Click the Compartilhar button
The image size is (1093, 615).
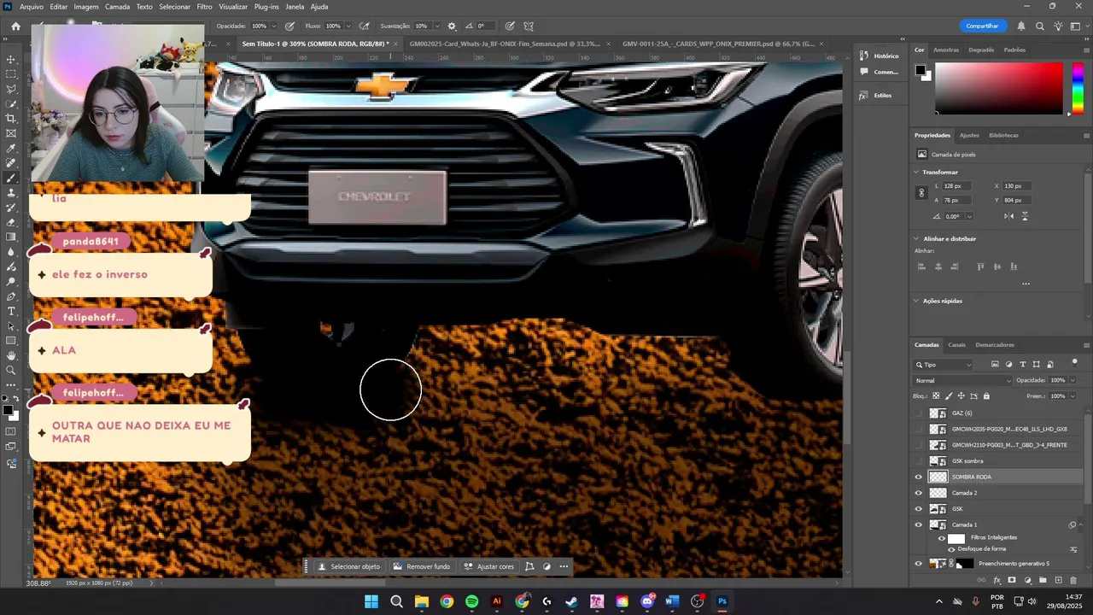click(x=982, y=26)
